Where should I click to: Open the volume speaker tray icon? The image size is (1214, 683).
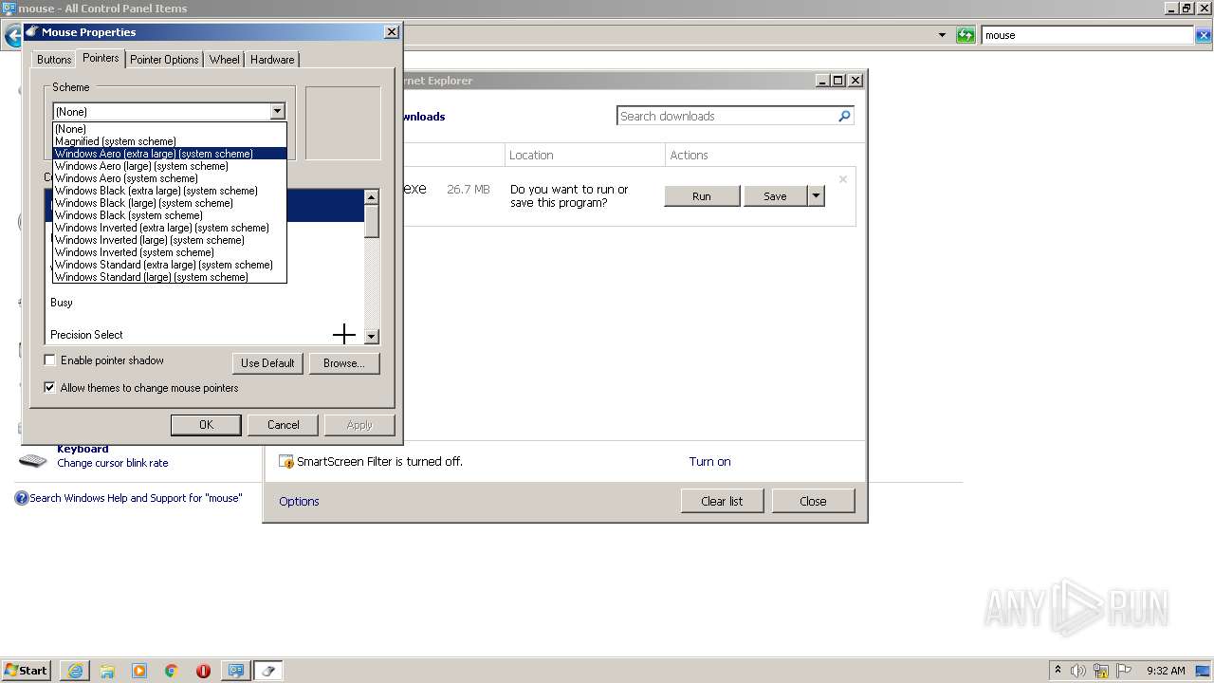[1079, 671]
